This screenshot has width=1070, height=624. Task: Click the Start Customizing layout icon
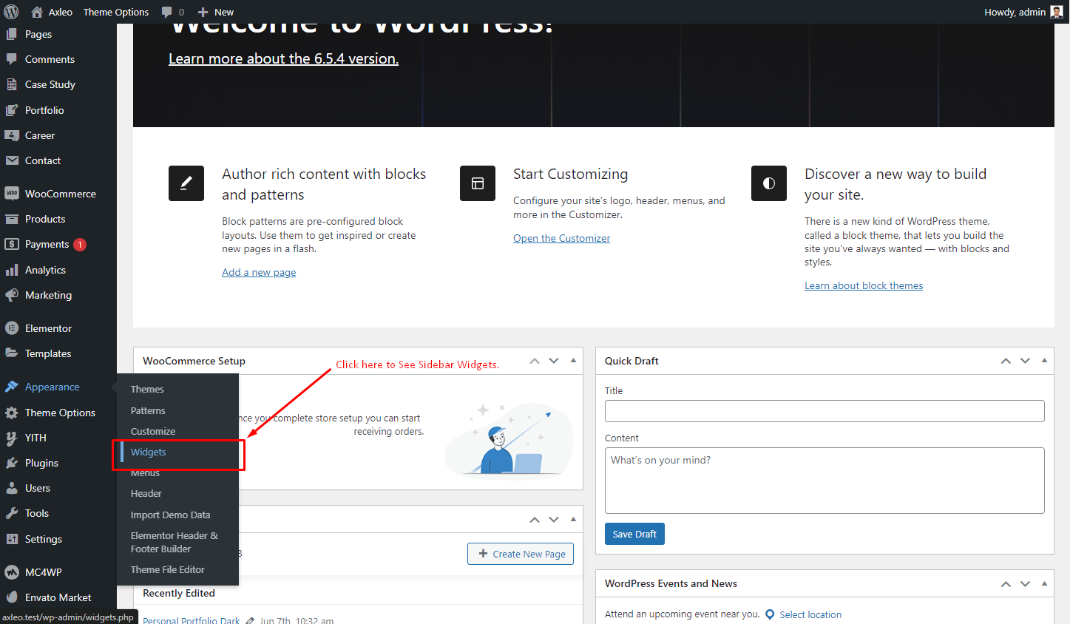(478, 183)
